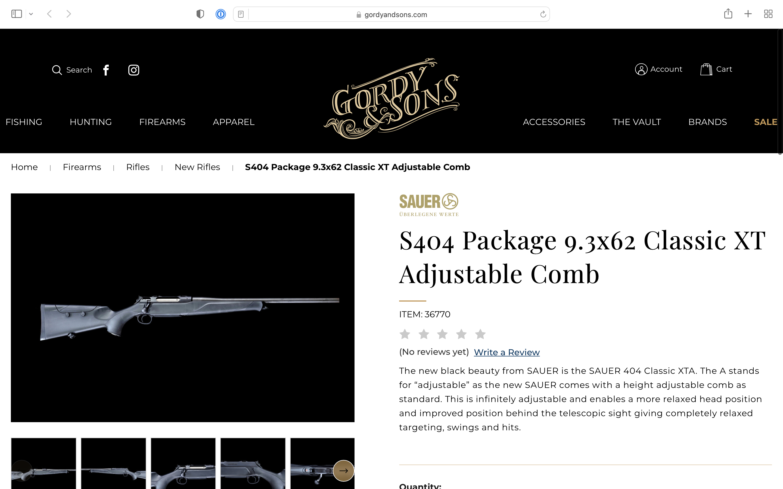Toggle the Safari sidebar
The image size is (783, 489).
(x=17, y=14)
